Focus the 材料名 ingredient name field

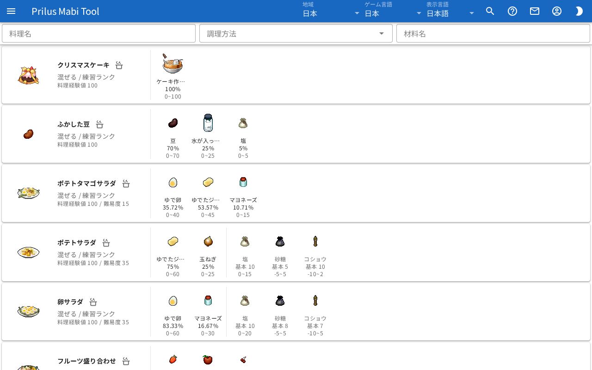(493, 34)
